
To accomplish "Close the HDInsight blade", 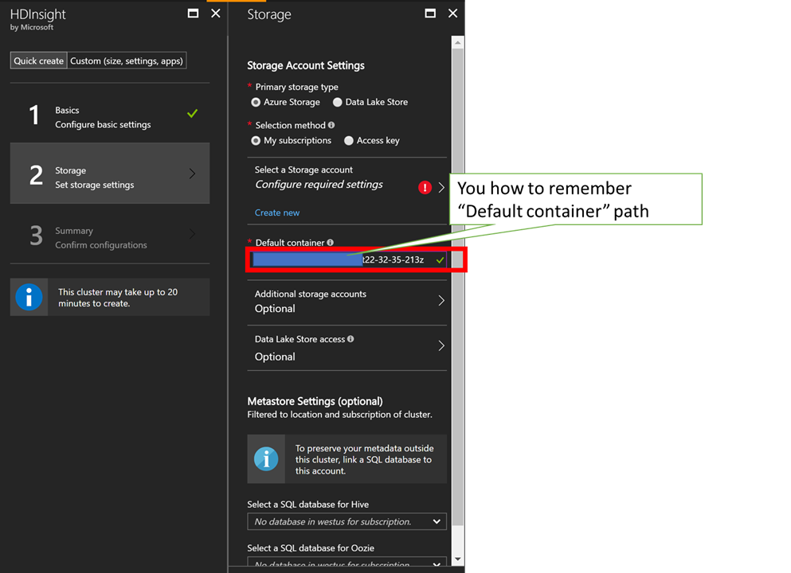I will 215,14.
